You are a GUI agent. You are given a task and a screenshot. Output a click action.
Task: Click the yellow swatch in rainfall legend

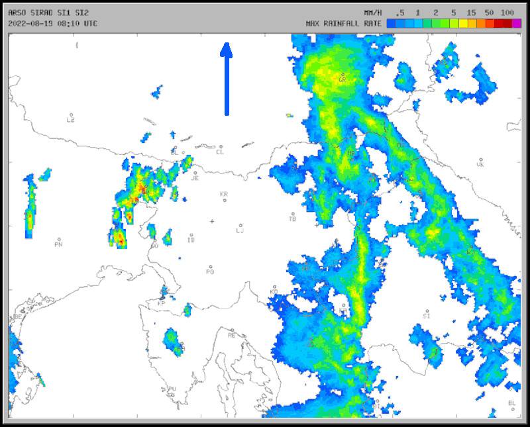pyautogui.click(x=463, y=23)
